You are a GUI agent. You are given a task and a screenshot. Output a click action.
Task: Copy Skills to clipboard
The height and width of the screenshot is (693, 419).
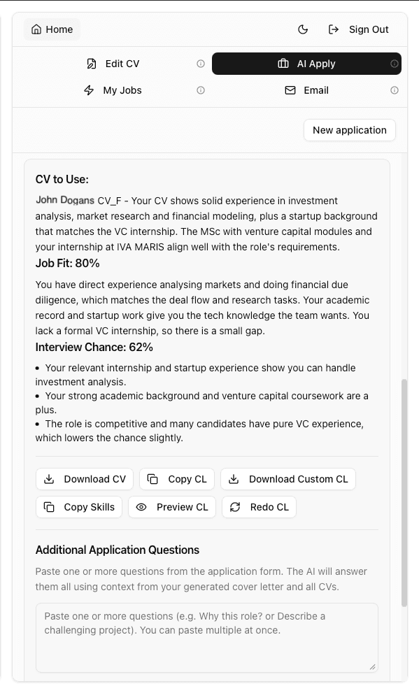point(78,507)
